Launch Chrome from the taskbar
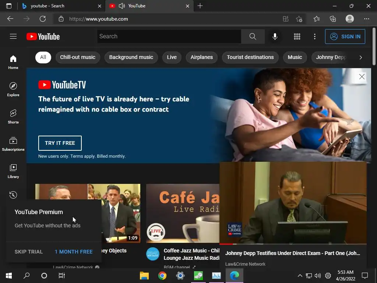The width and height of the screenshot is (377, 283). coord(162,276)
